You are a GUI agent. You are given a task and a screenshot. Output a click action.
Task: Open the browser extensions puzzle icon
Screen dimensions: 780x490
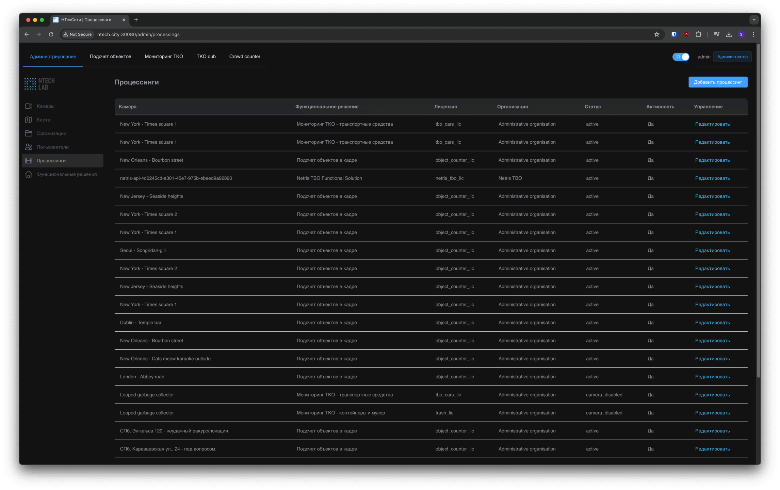pyautogui.click(x=698, y=34)
